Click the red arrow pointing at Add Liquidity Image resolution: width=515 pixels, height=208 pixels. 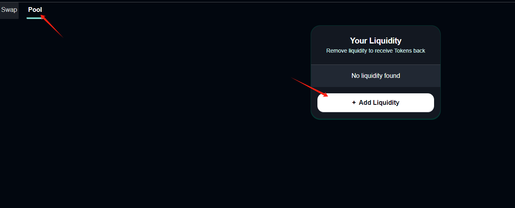tap(310, 87)
